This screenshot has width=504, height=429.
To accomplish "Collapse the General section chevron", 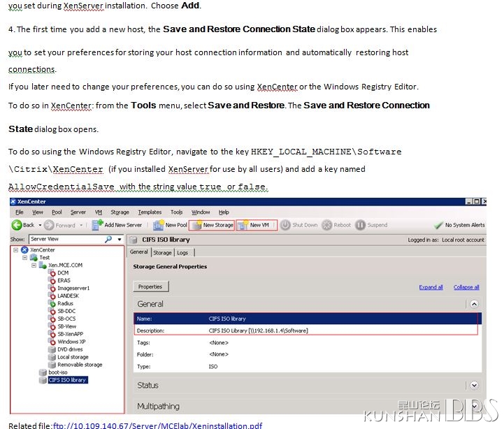I will tap(474, 304).
